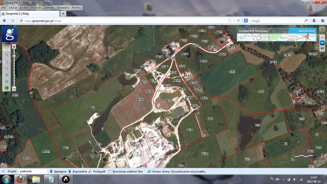Select the pan hand tool
327x184 pixels.
(x=6, y=48)
